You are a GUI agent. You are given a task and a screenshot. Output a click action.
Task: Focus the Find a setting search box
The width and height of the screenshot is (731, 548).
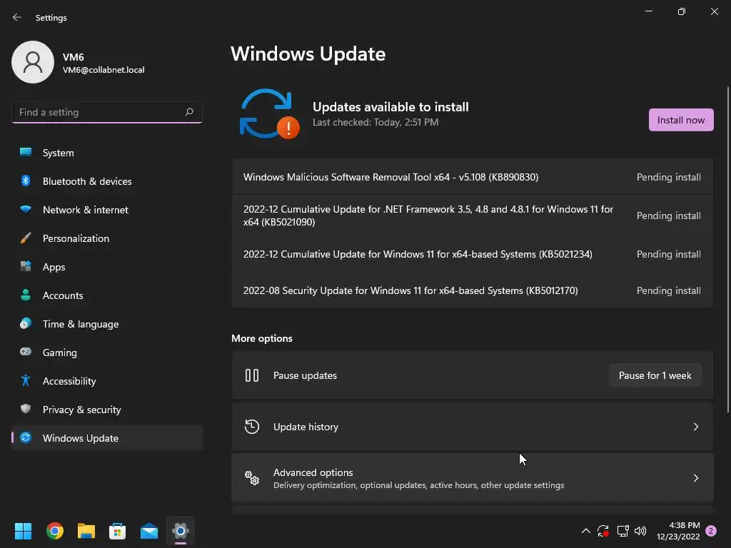point(107,112)
